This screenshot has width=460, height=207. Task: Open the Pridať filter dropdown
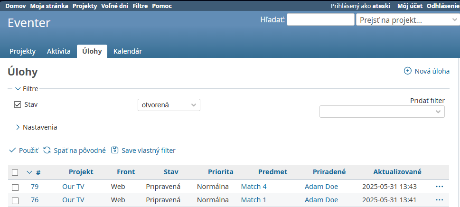point(382,112)
